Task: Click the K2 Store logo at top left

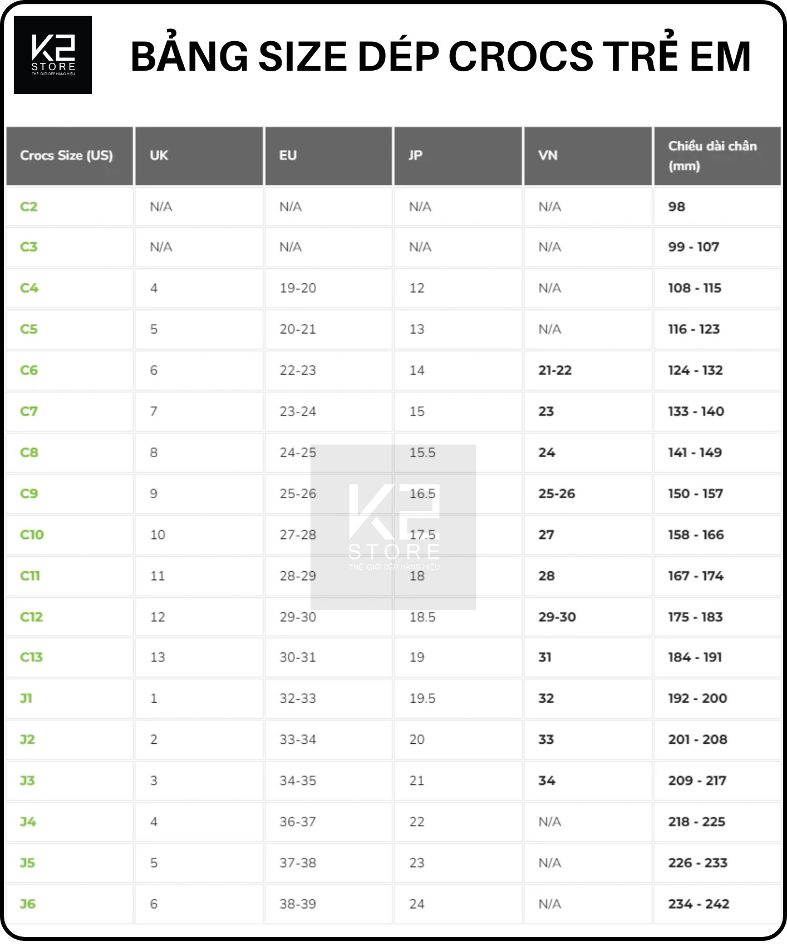Action: pyautogui.click(x=53, y=55)
